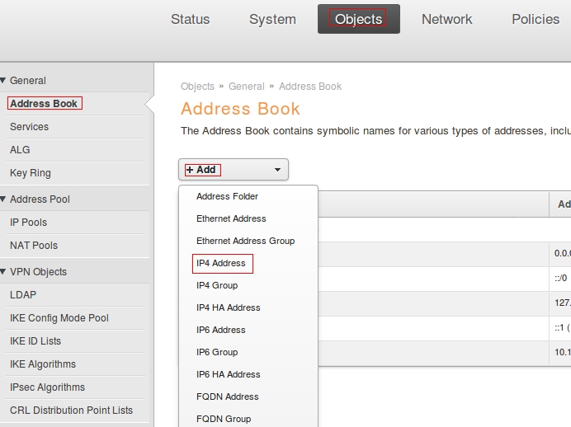Click the General breadcrumb link
The width and height of the screenshot is (571, 427).
pyautogui.click(x=246, y=87)
